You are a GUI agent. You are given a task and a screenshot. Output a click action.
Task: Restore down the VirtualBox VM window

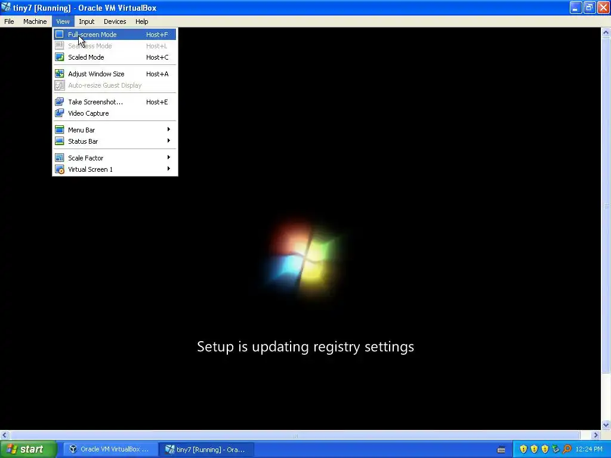[x=590, y=7]
